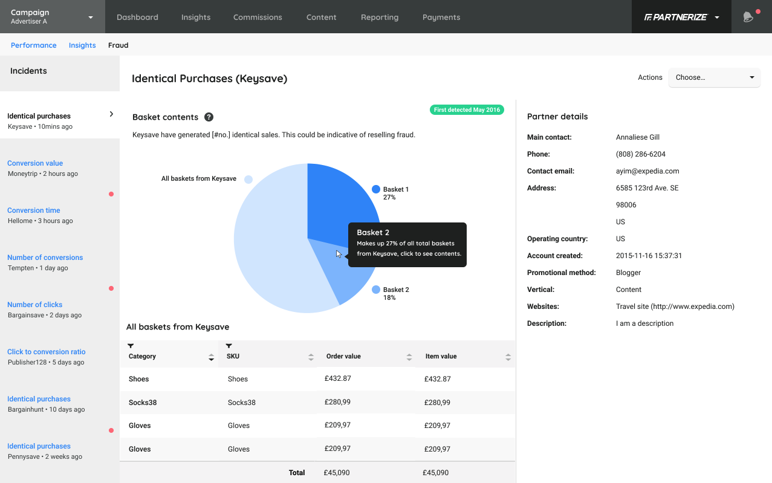The image size is (772, 483).
Task: Open the Conversion value Moneytrip incident
Action: 35,163
